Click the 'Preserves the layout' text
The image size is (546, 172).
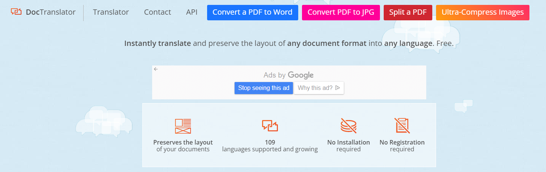pos(183,142)
